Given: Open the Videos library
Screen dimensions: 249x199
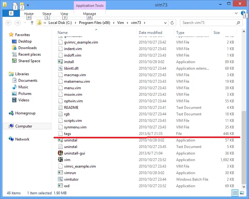Looking at the screenshot, I should click(24, 100).
